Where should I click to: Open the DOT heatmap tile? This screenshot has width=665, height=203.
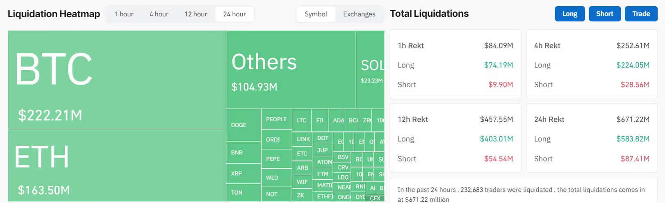point(323,138)
